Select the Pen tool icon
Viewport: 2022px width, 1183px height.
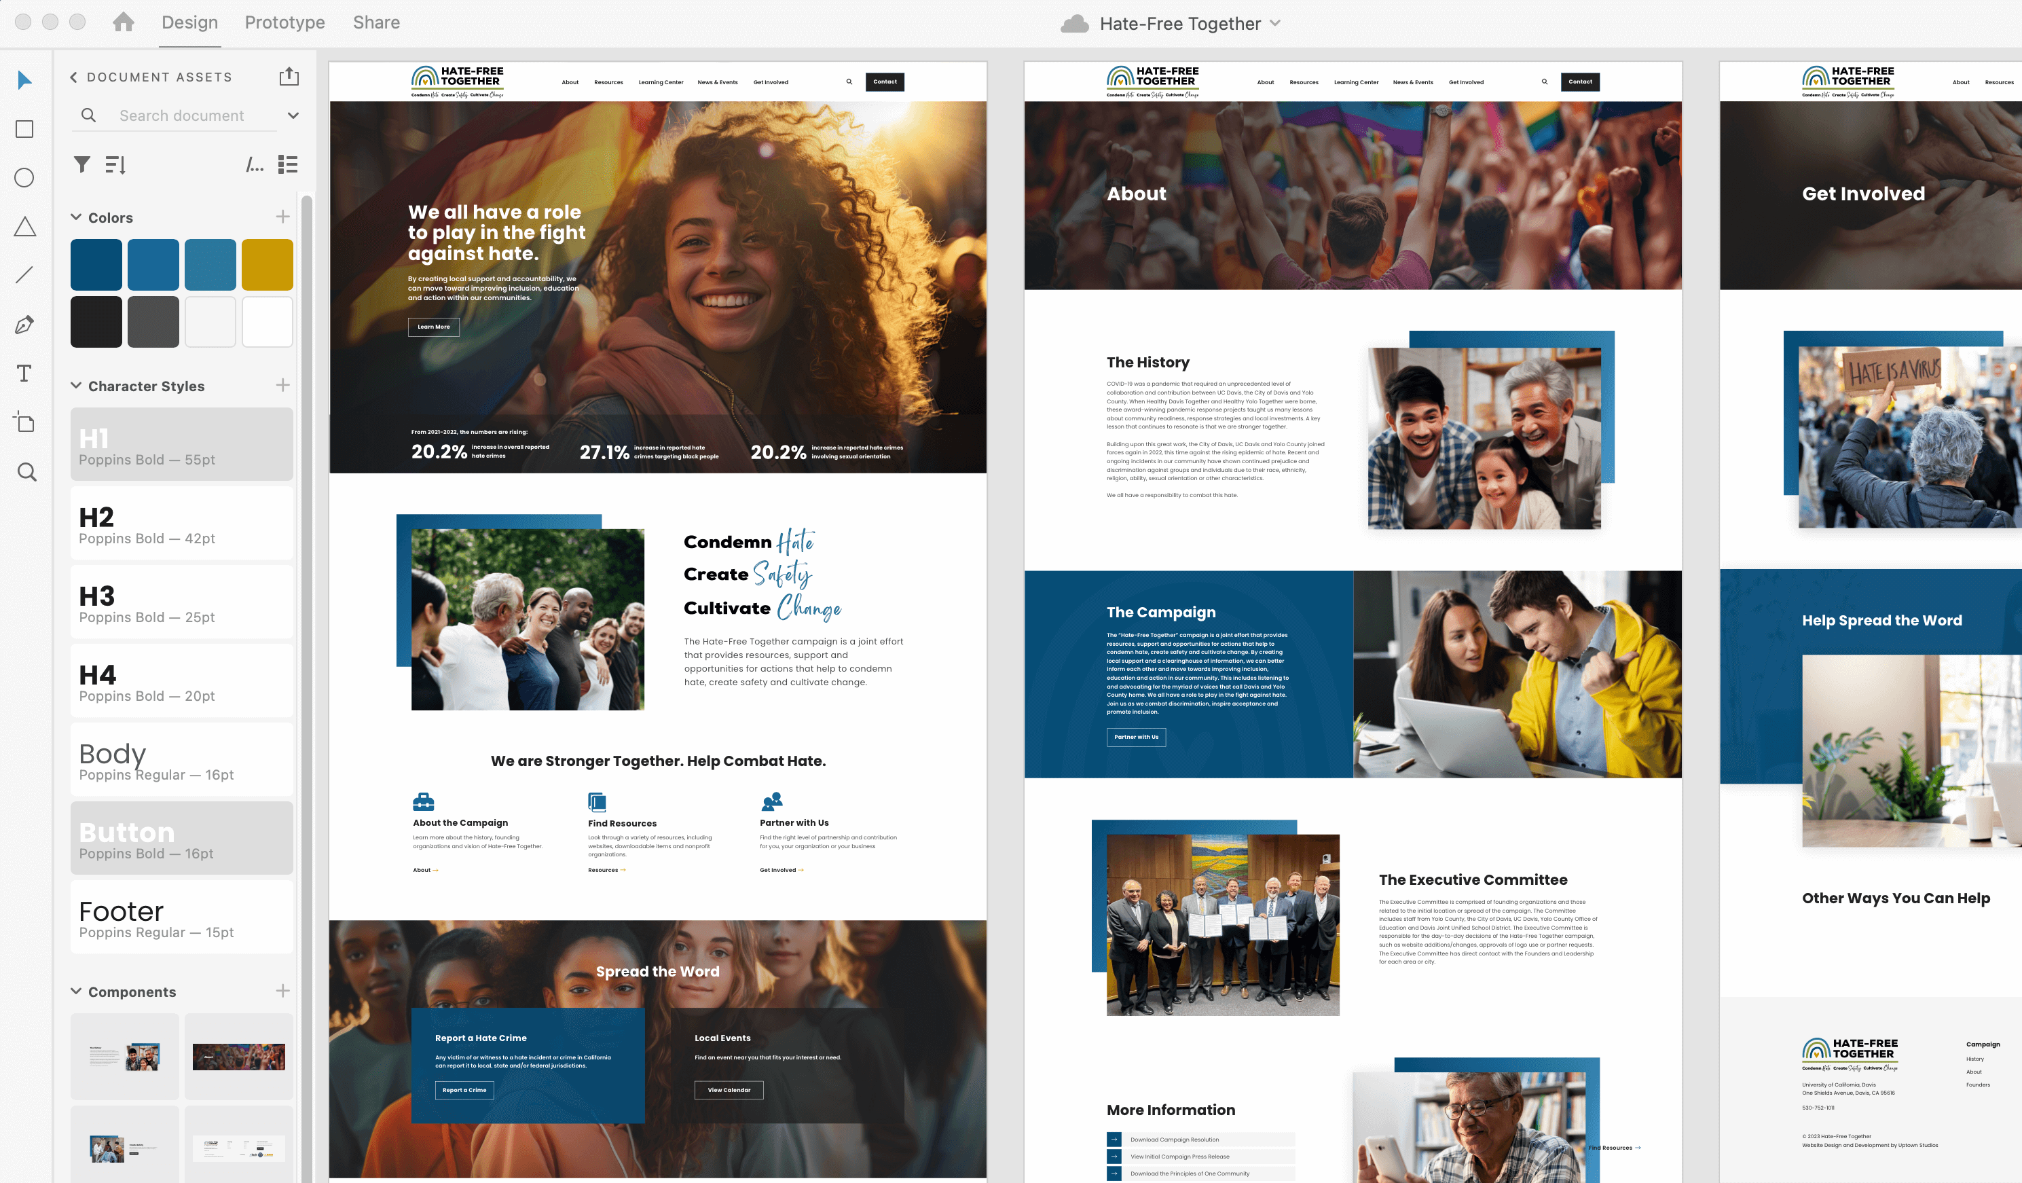click(x=24, y=325)
